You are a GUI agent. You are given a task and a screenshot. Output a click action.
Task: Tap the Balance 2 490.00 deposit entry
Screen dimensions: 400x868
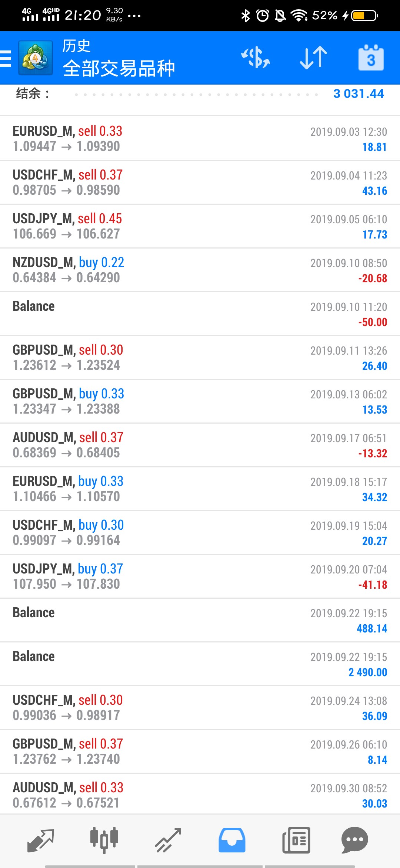(x=200, y=664)
